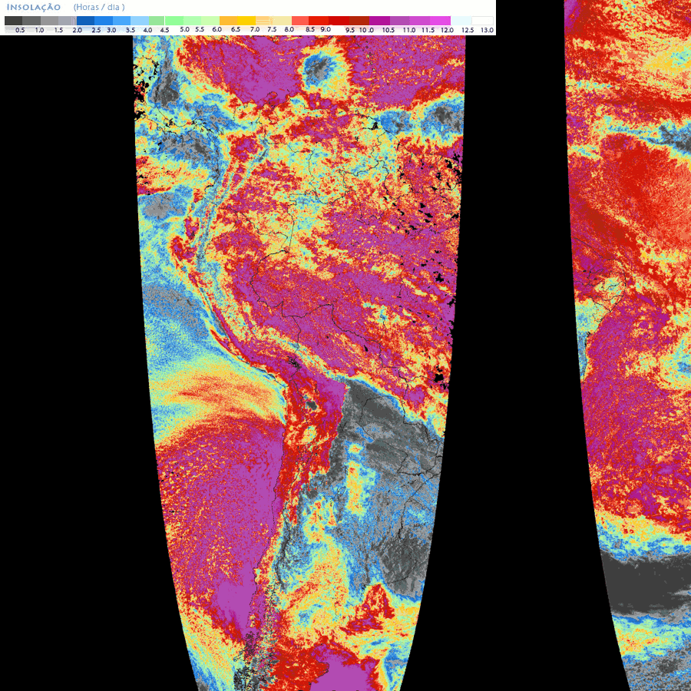
Task: Click the '(Horas / dia)' unit label
Action: click(99, 8)
